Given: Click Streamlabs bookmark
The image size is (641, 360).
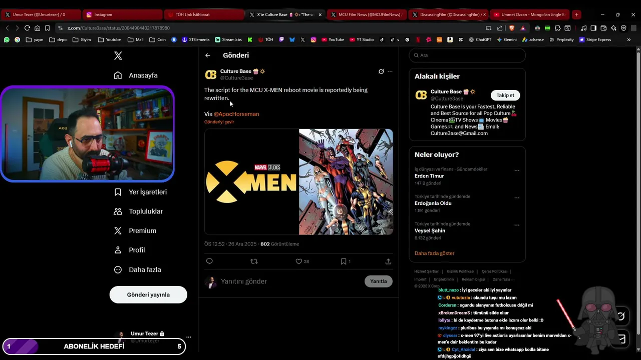Looking at the screenshot, I should coord(228,39).
